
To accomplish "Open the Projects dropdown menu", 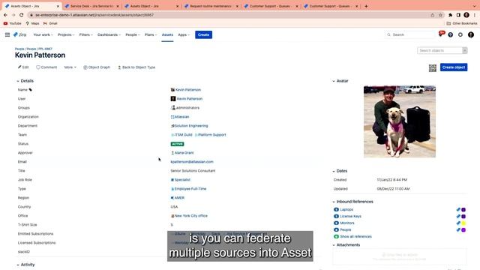I will coord(66,35).
